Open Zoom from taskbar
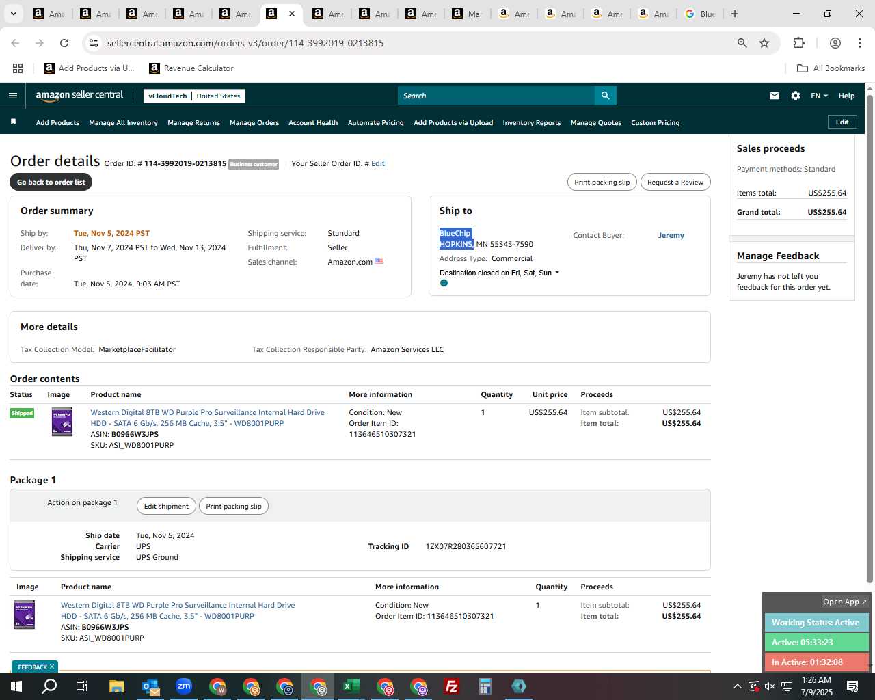Image resolution: width=875 pixels, height=700 pixels. click(x=184, y=686)
